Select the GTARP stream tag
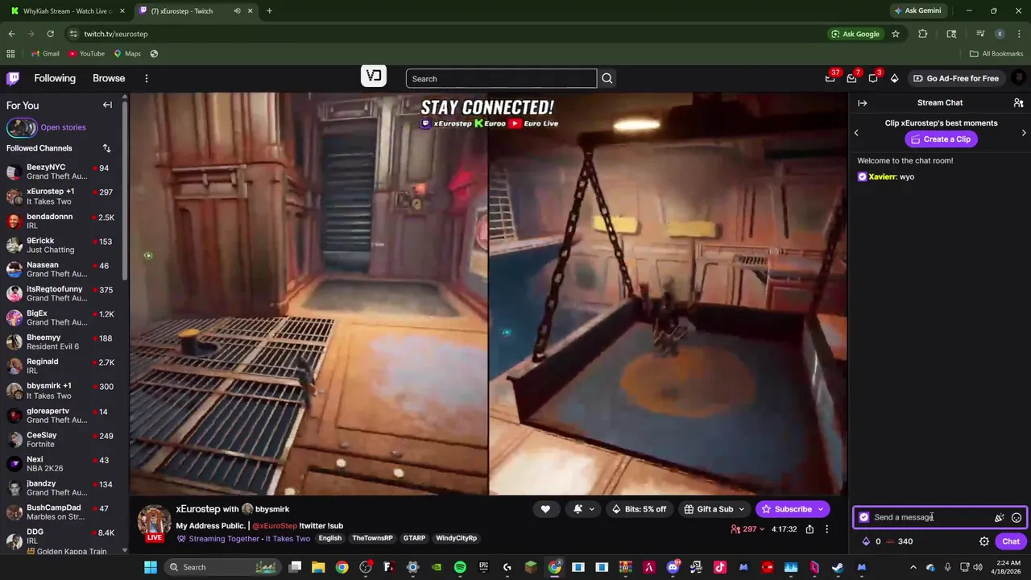Screen dimensions: 1031x580 [x=414, y=538]
